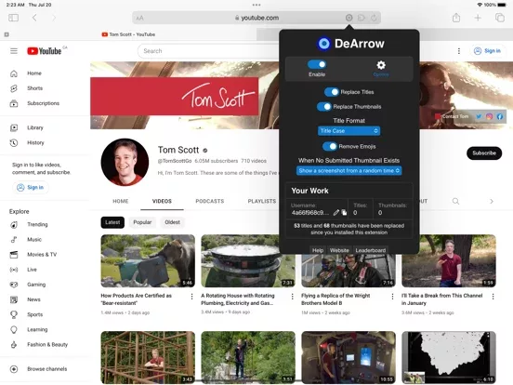Image resolution: width=513 pixels, height=385 pixels.
Task: Toggle Replace Thumbnails switch
Action: (x=324, y=107)
